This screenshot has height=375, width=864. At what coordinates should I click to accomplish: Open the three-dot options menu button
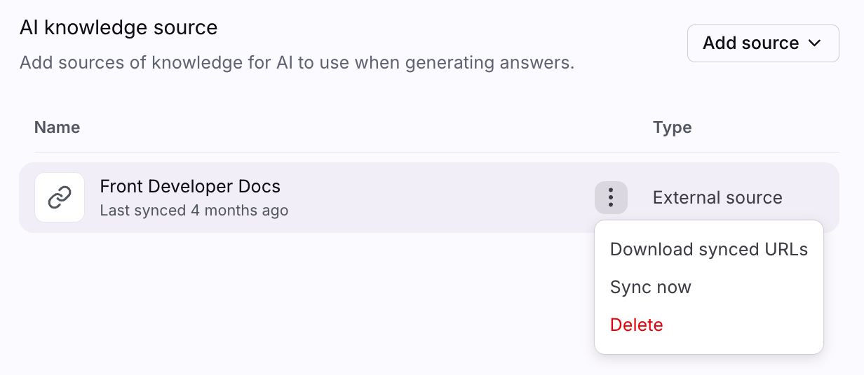611,198
